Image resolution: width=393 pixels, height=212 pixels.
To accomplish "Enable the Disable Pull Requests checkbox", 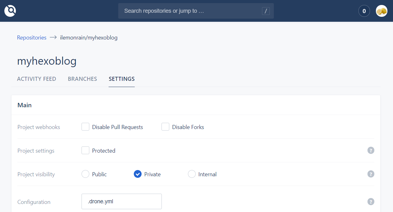I will click(x=86, y=127).
